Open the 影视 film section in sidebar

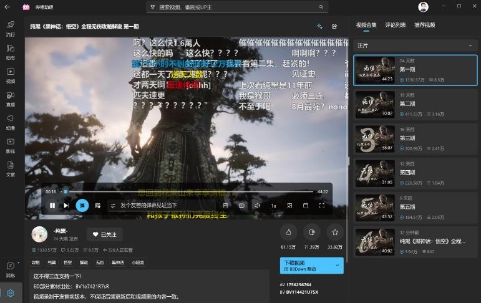pos(11,145)
